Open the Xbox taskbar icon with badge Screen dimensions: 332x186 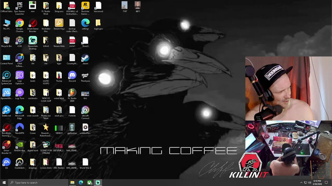[89, 183]
